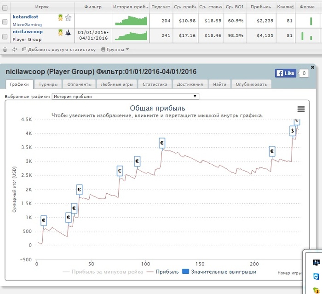
Task: Switch to the Достижения tab
Action: 190,84
